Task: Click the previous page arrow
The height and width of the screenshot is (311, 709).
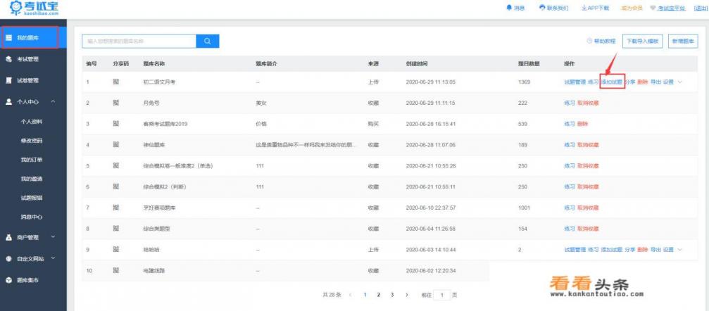Action: [x=351, y=295]
